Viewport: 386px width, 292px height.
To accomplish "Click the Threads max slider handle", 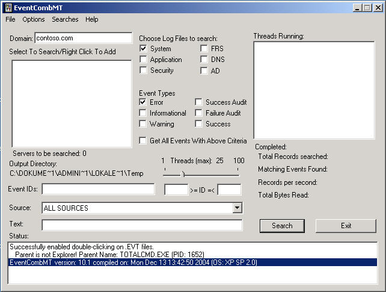I will [x=183, y=174].
